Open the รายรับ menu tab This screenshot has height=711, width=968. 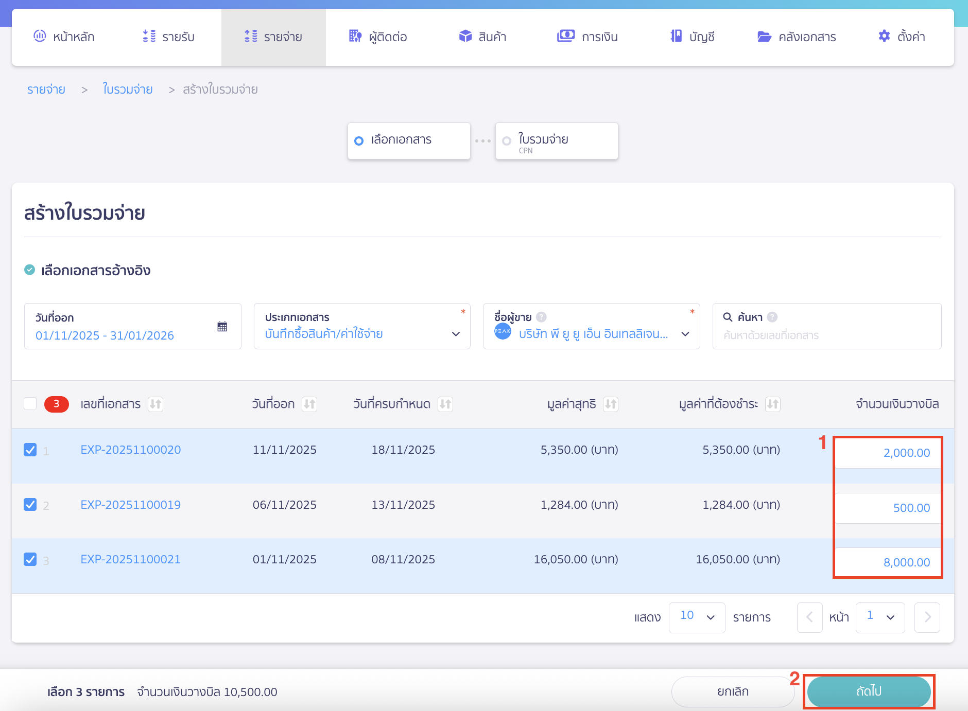(169, 37)
